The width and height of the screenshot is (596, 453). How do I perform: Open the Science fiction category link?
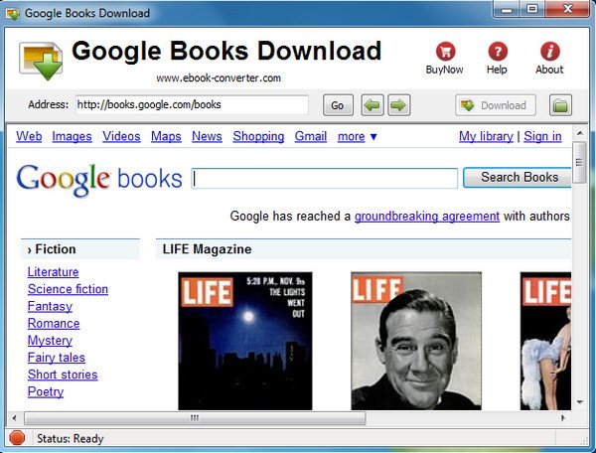pyautogui.click(x=68, y=289)
